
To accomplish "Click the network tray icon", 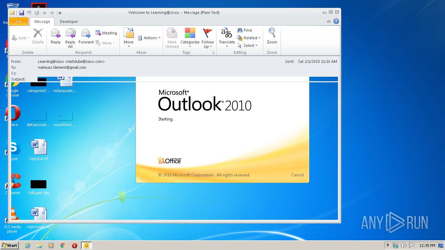I will tap(395, 245).
